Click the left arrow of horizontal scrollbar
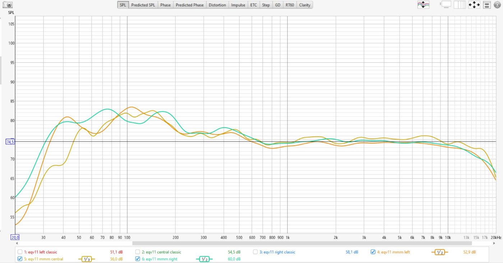 tap(17, 243)
